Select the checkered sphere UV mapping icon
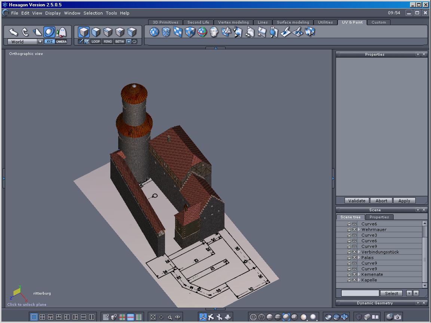Image resolution: width=431 pixels, height=323 pixels. point(154,32)
